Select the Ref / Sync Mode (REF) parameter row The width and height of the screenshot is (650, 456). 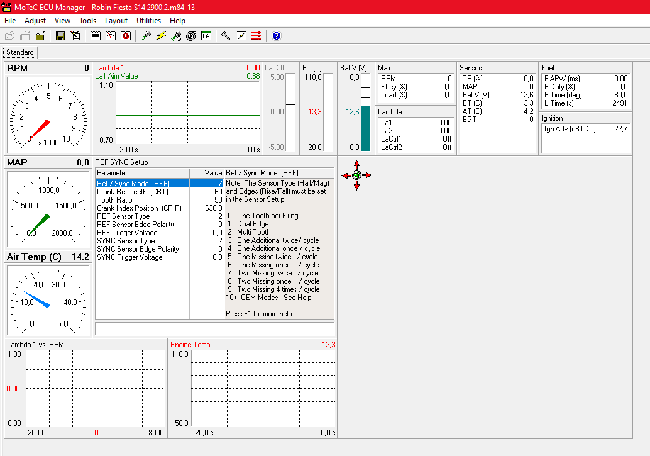(x=160, y=184)
